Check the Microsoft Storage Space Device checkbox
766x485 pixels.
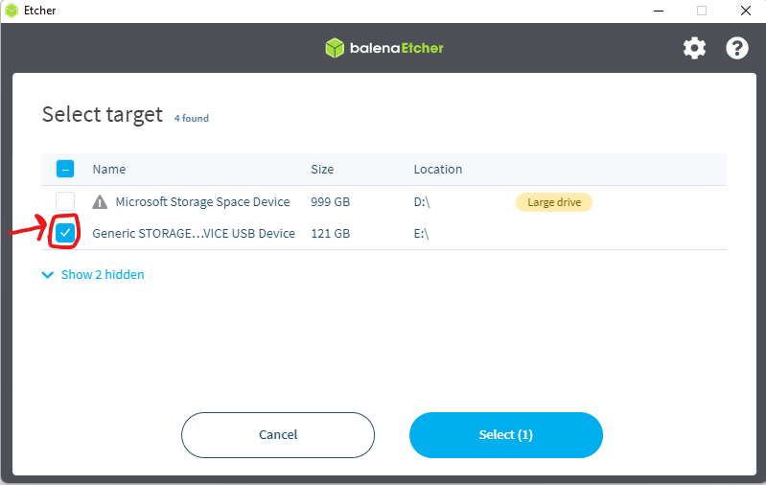(x=65, y=201)
